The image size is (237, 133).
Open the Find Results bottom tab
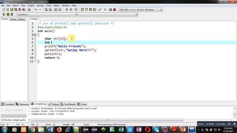[x=68, y=104]
